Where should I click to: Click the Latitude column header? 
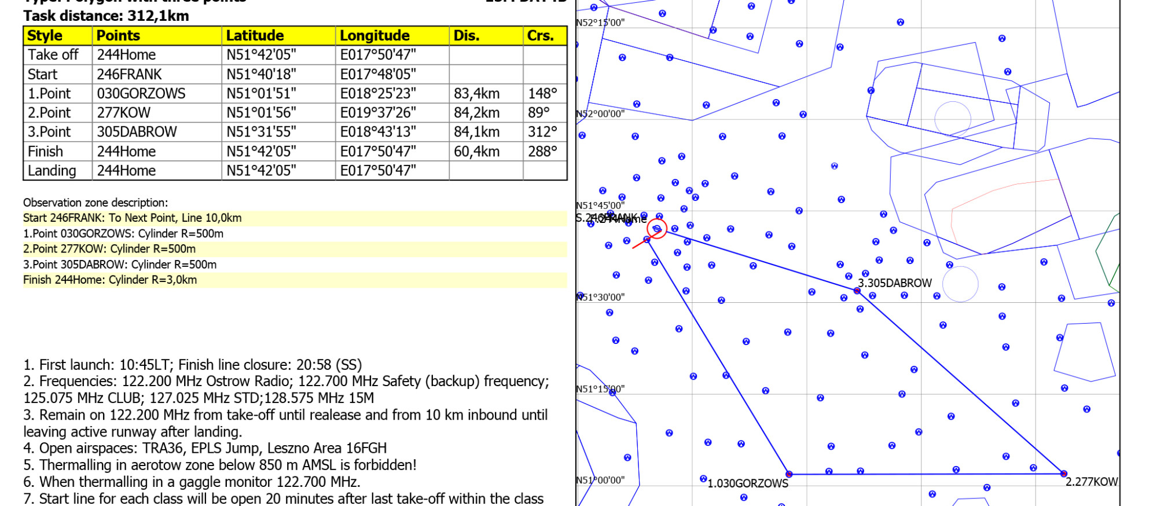tap(255, 36)
